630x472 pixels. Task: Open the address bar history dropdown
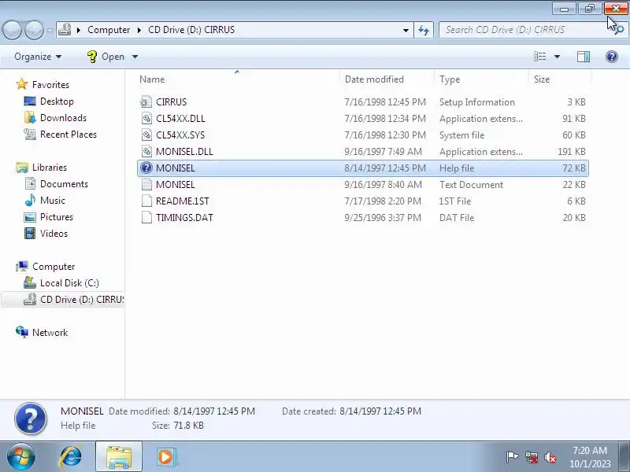[406, 30]
